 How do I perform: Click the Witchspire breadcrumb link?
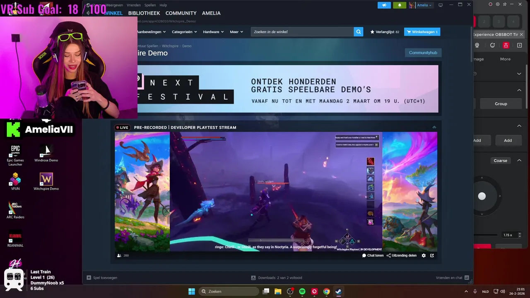click(170, 46)
